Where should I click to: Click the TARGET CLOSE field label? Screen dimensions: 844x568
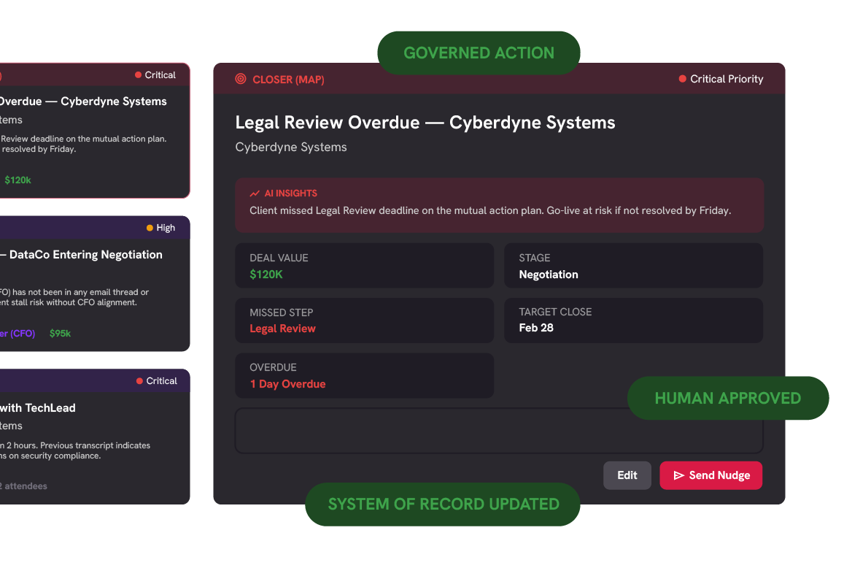555,312
